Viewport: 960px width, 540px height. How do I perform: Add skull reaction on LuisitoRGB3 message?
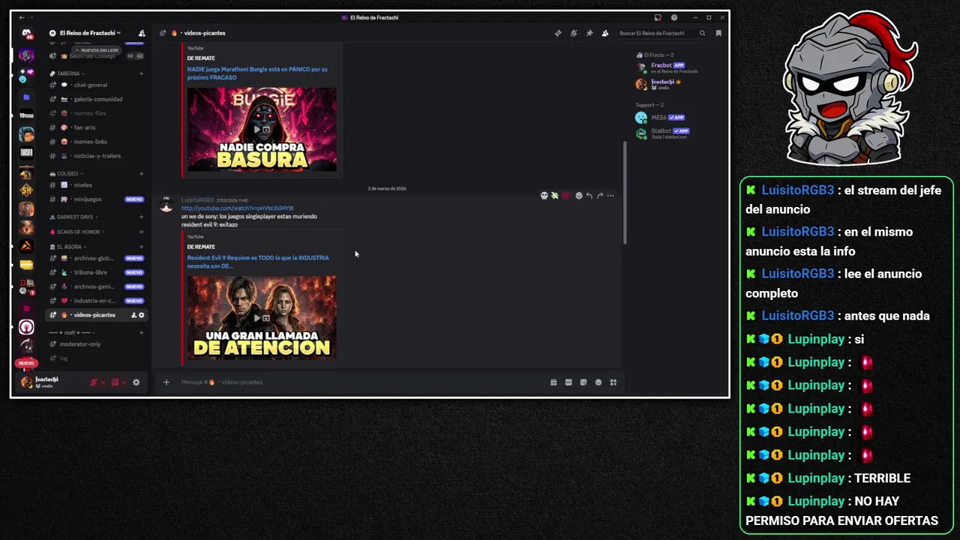click(544, 196)
